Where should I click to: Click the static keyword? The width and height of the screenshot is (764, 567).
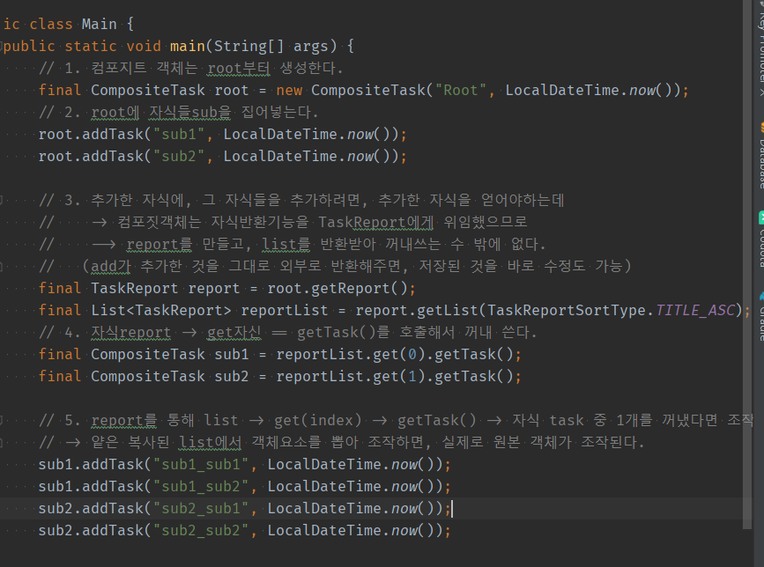[x=91, y=47]
